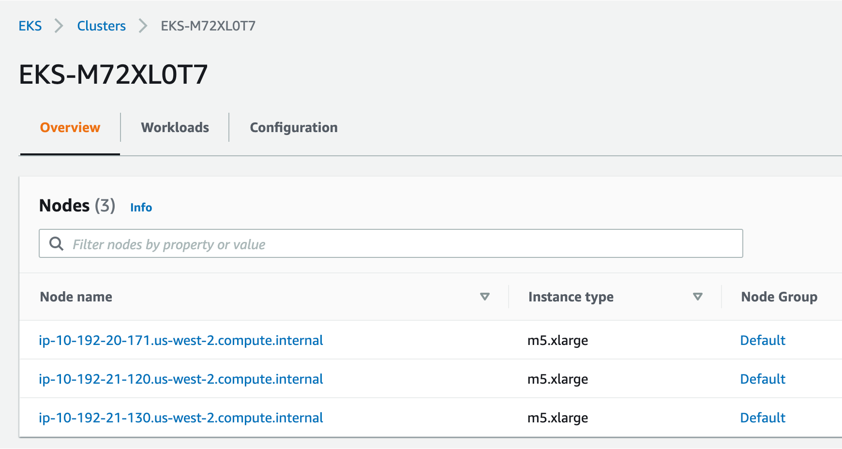
Task: Open Default node group for ip-10-192-21-130 row
Action: 763,418
